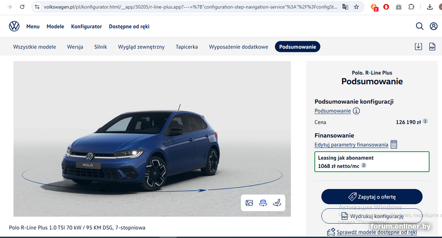Viewport: 442px width, 238px height.
Task: Click the grey shopping bag extension icon
Action: 398,7
